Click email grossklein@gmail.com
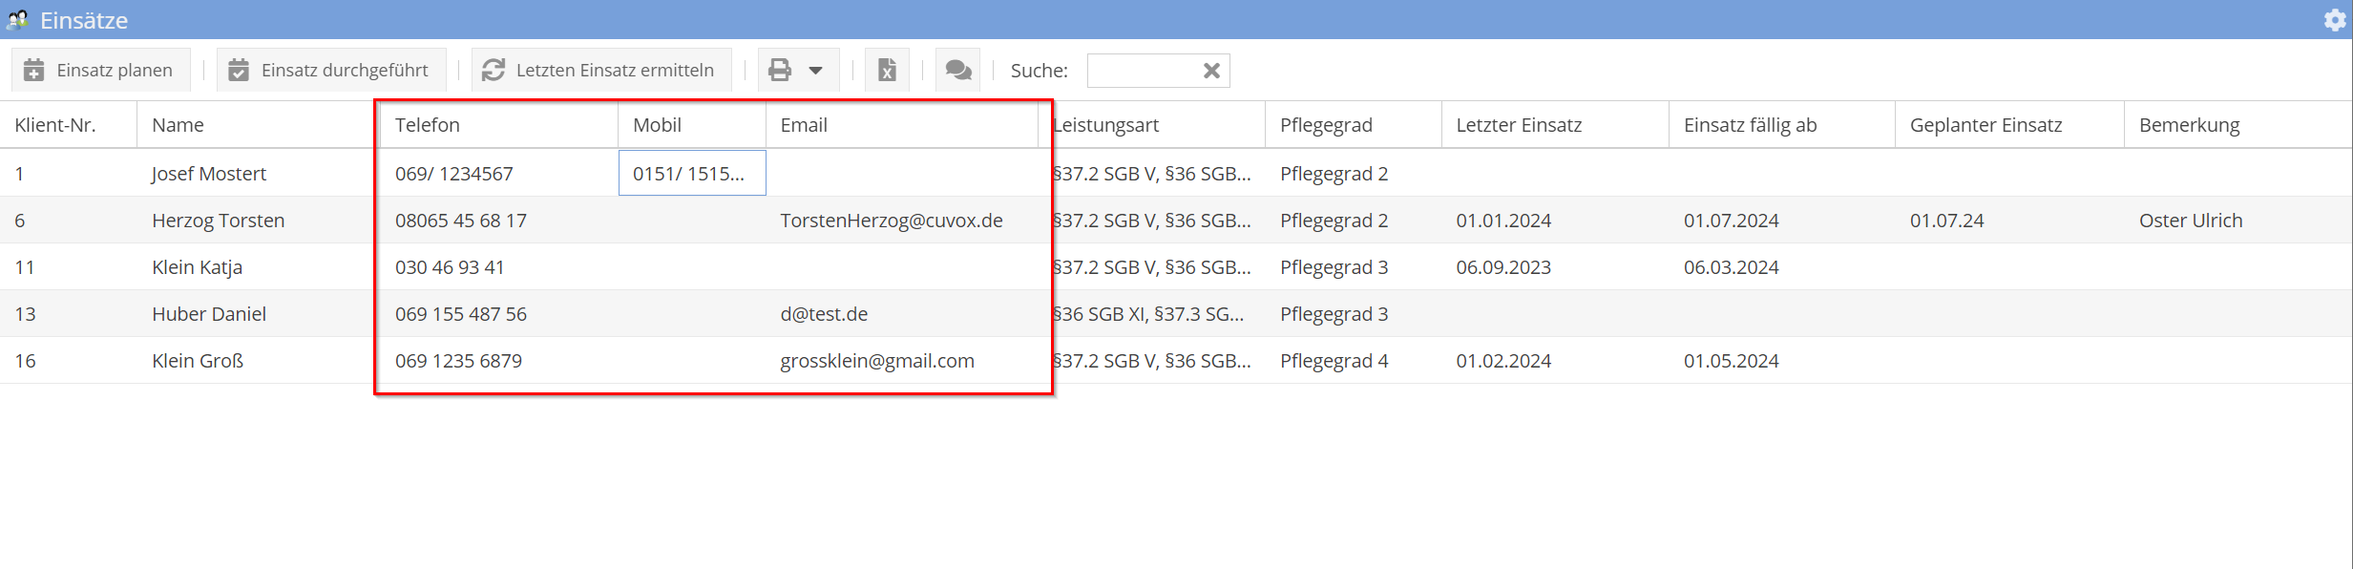Screen dimensions: 2353x569 (877, 361)
